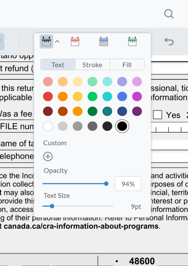Pick the light cyan swatch
Viewport: 188px width, 266px height.
click(107, 82)
